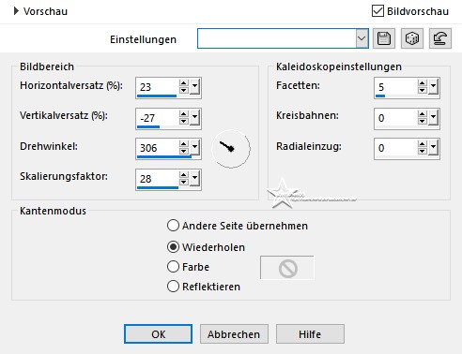Select the Reflektieren edge mode
The height and width of the screenshot is (354, 462).
[173, 287]
